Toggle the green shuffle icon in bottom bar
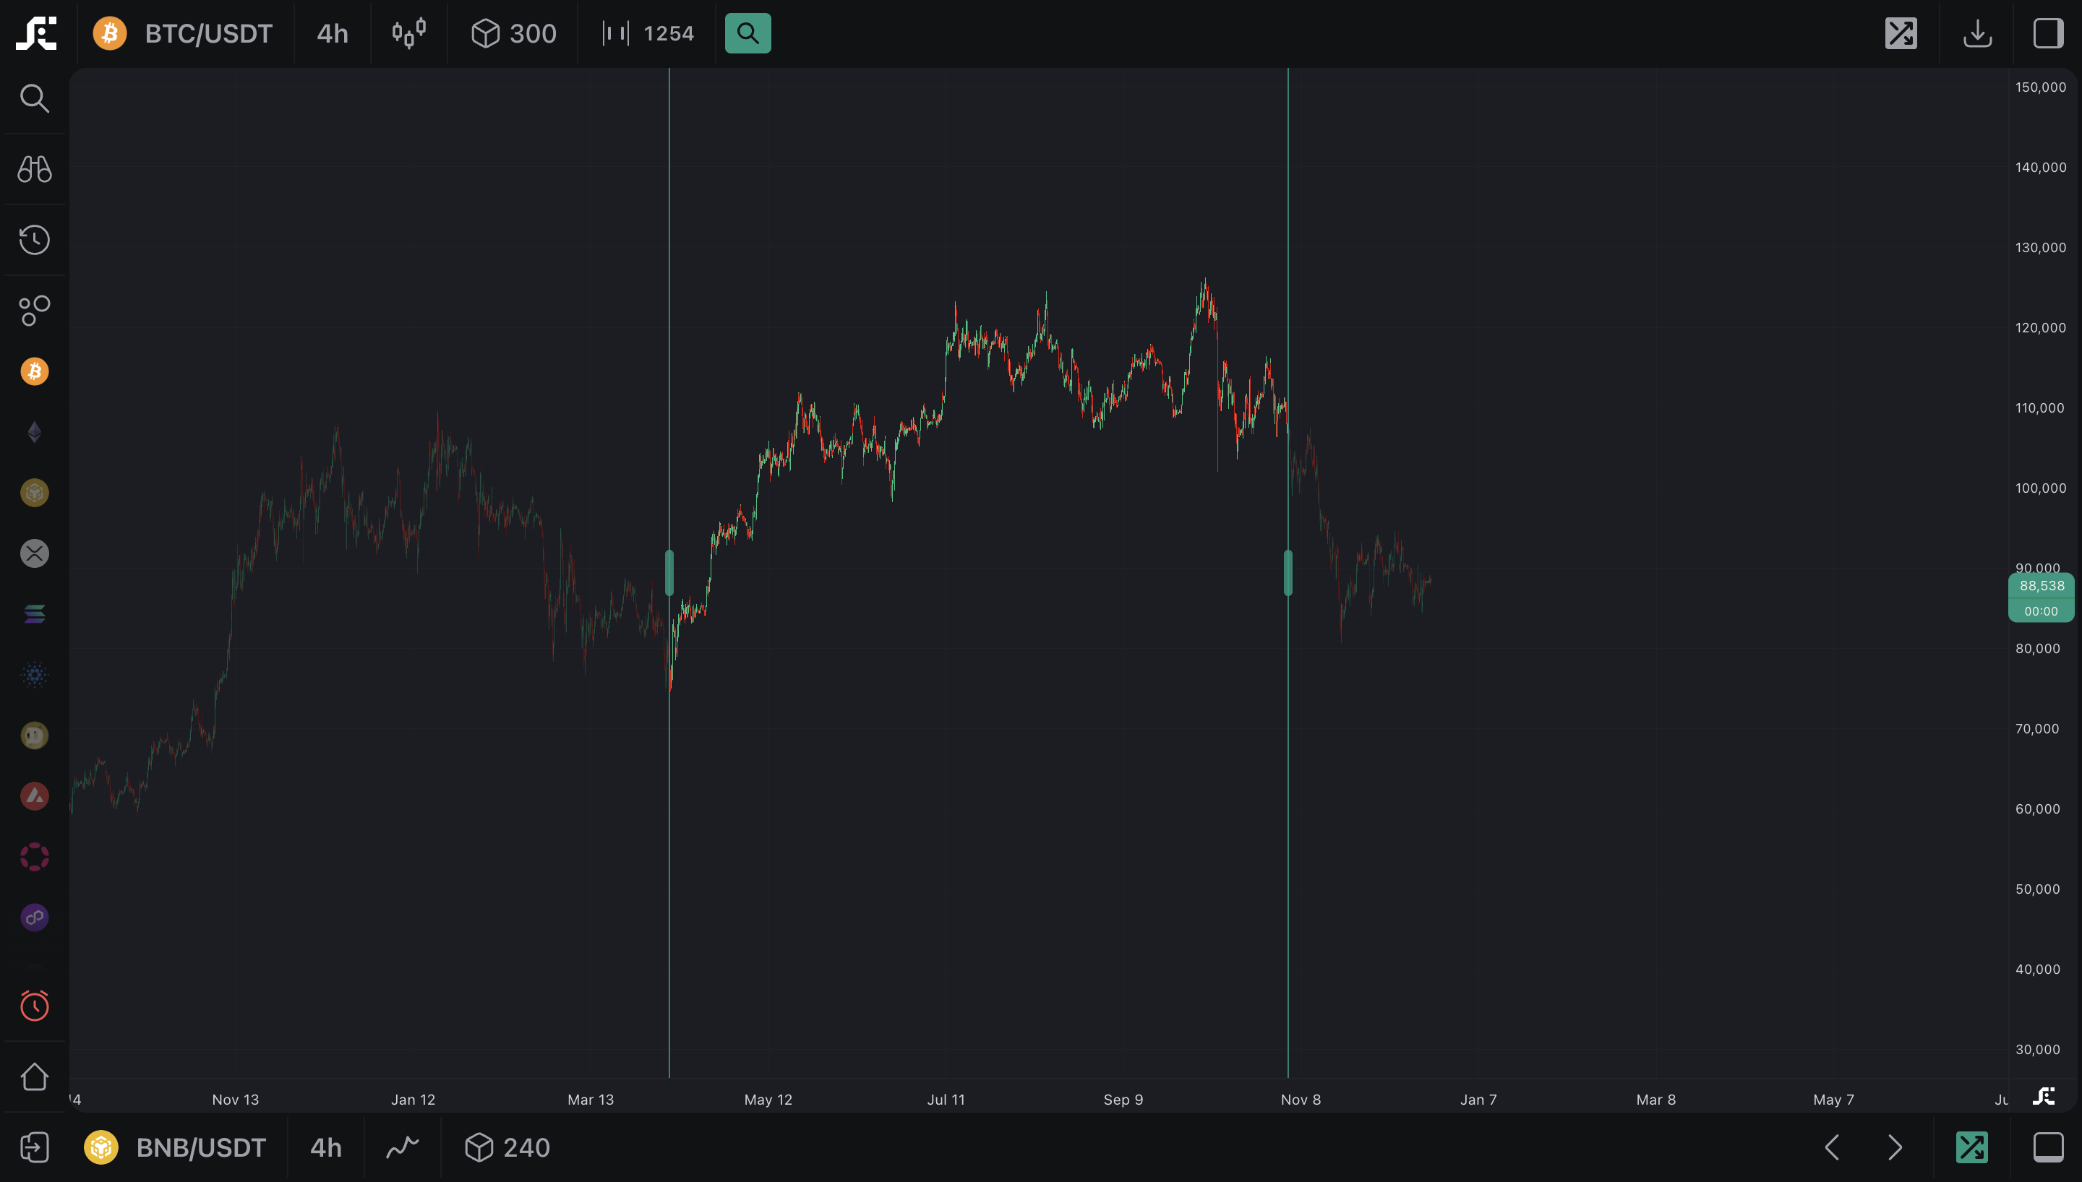Viewport: 2082px width, 1182px height. click(x=1971, y=1147)
